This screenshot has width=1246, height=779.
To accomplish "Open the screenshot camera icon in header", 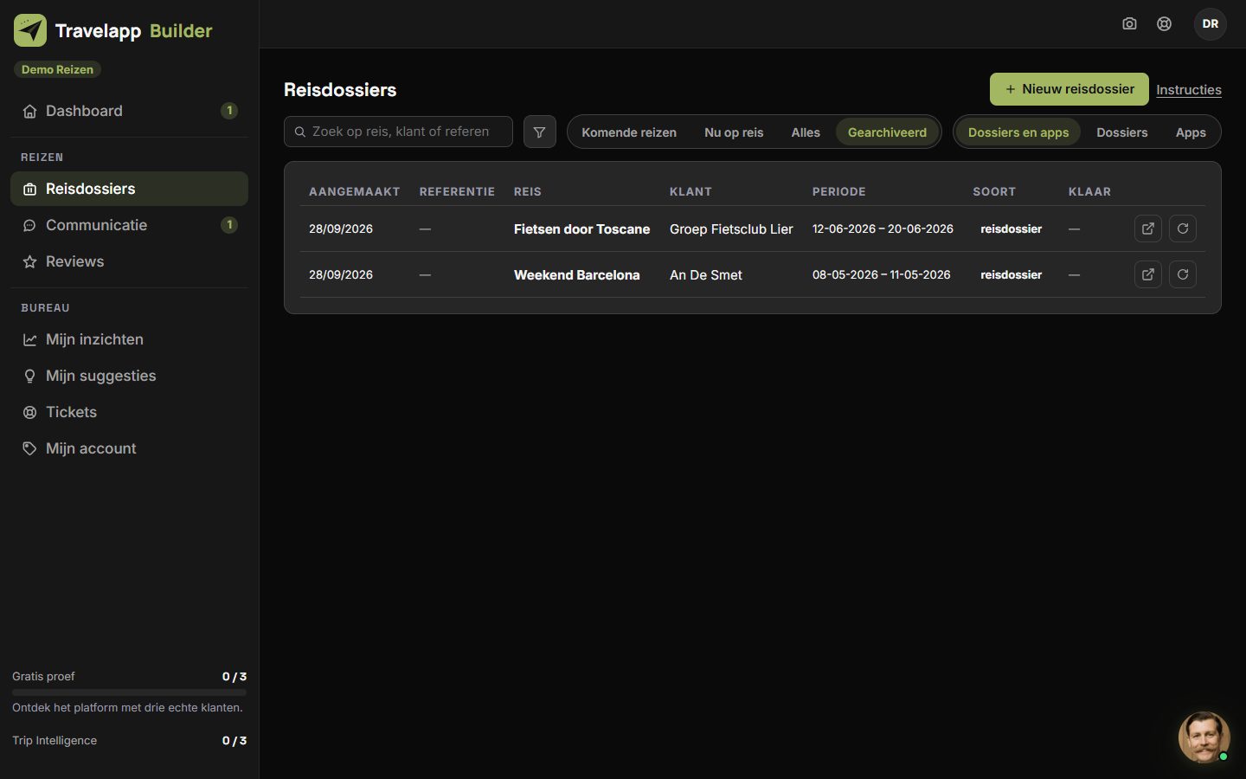I will click(x=1129, y=24).
